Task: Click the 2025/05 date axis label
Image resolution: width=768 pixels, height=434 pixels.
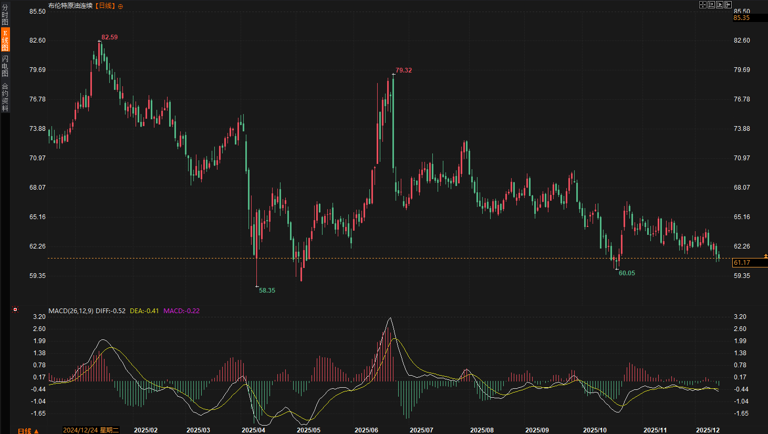Action: [308, 430]
